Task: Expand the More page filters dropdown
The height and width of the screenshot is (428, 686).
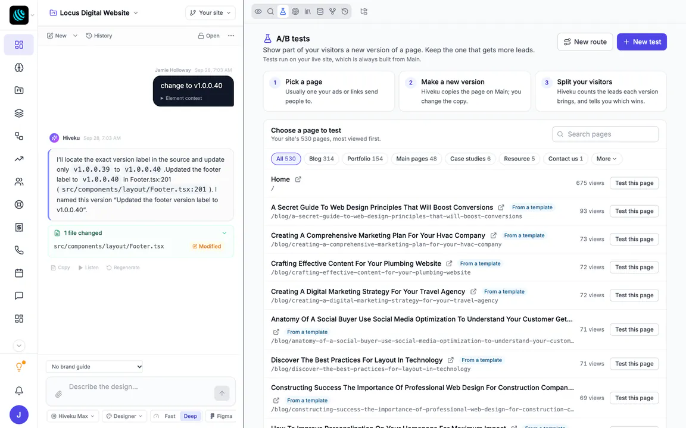Action: [606, 159]
